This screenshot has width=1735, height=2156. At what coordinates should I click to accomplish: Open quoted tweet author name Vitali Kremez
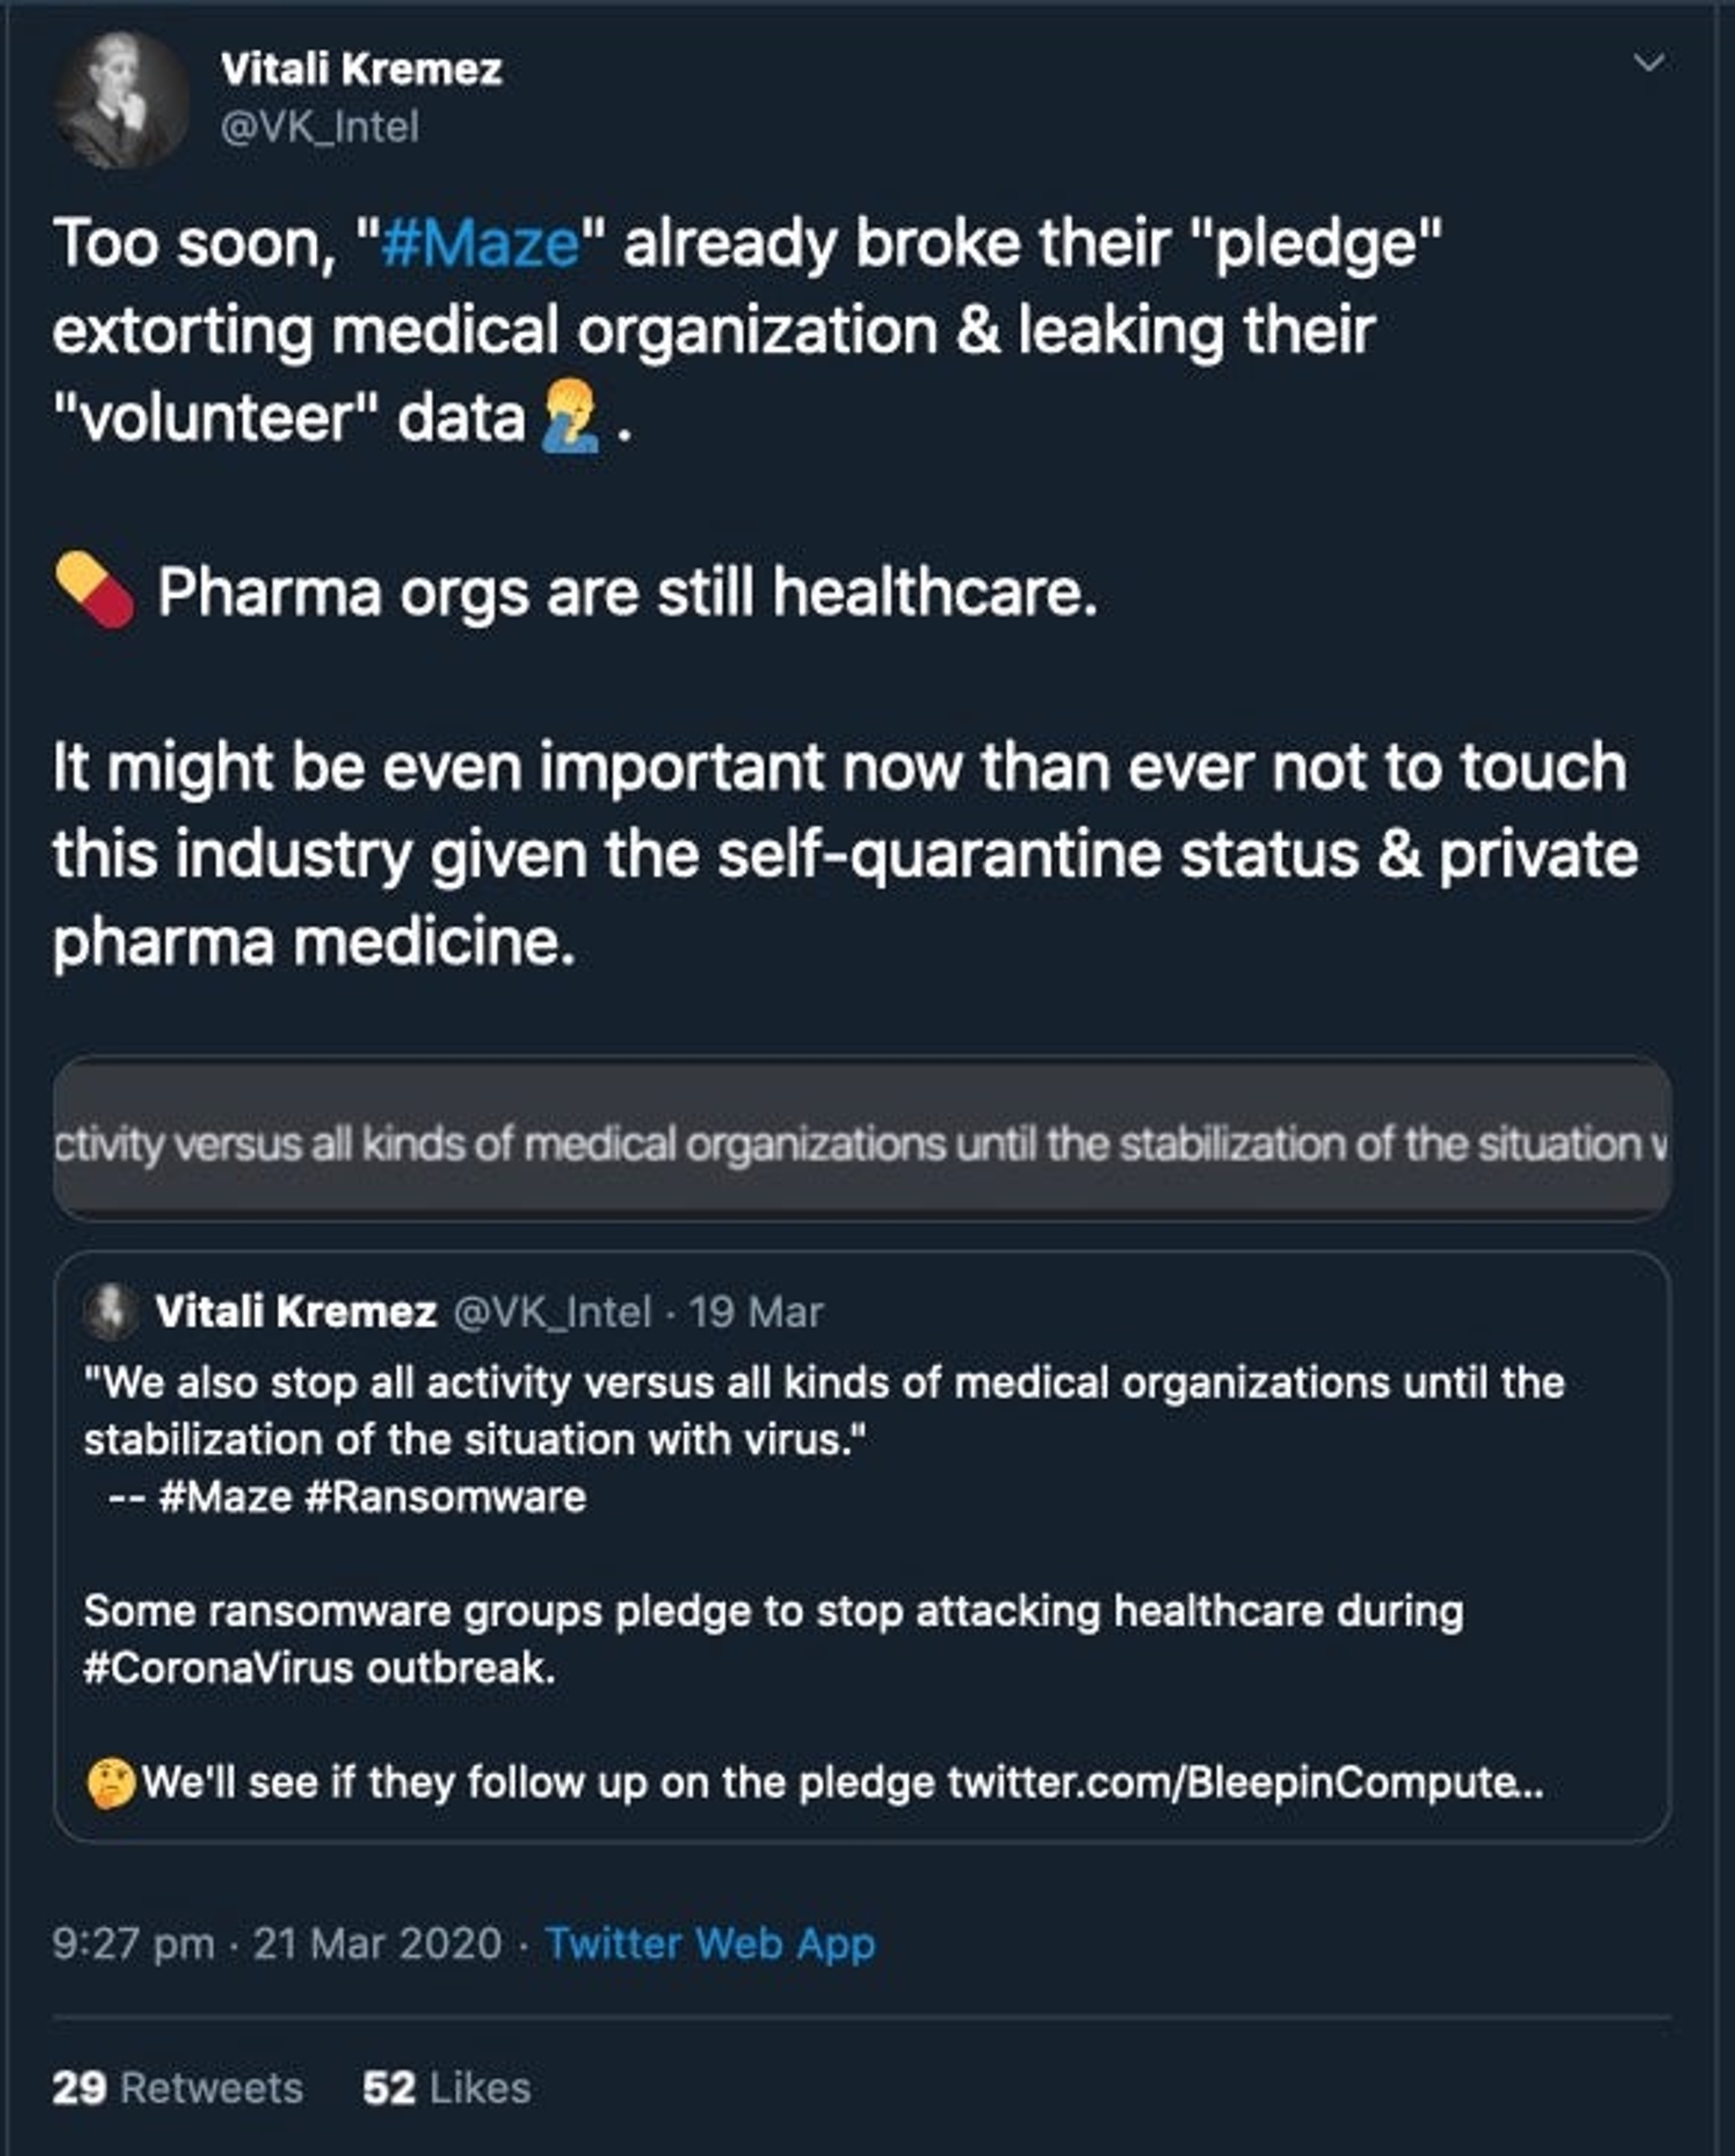tap(295, 1311)
